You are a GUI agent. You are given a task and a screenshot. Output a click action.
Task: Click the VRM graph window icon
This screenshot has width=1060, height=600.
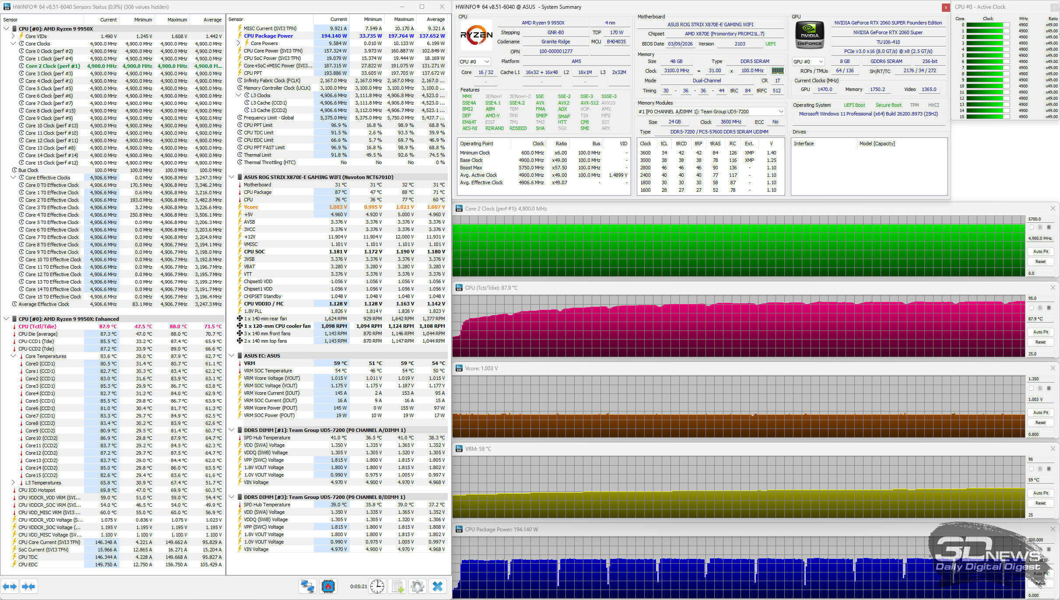click(x=459, y=449)
